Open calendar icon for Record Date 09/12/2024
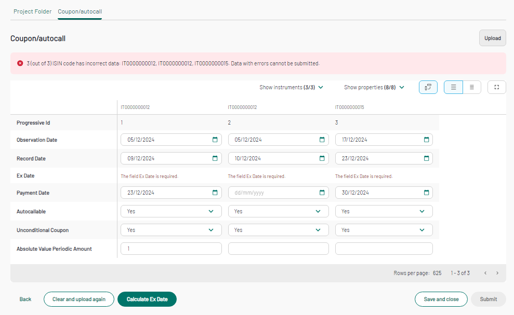The image size is (514, 315). [x=215, y=158]
